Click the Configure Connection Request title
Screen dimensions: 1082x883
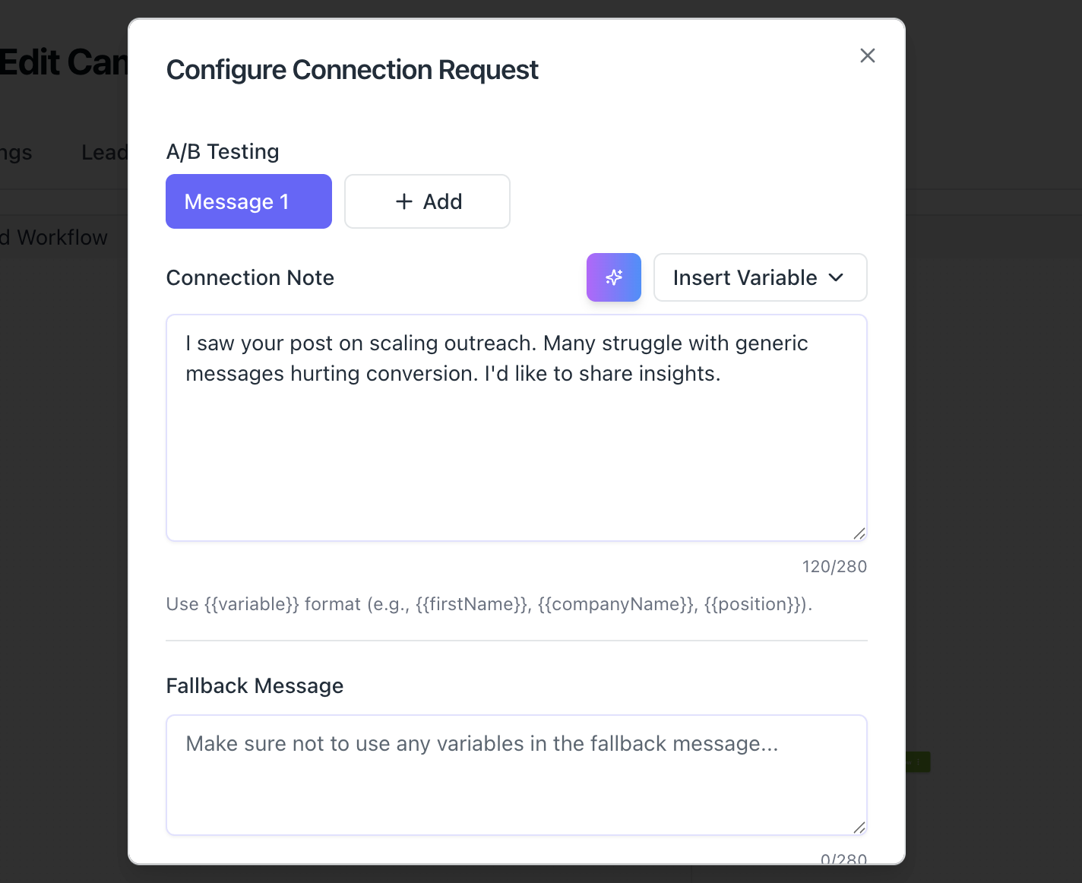pos(352,70)
